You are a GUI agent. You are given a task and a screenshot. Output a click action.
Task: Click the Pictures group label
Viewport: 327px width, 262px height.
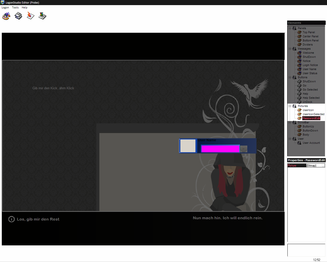303,106
